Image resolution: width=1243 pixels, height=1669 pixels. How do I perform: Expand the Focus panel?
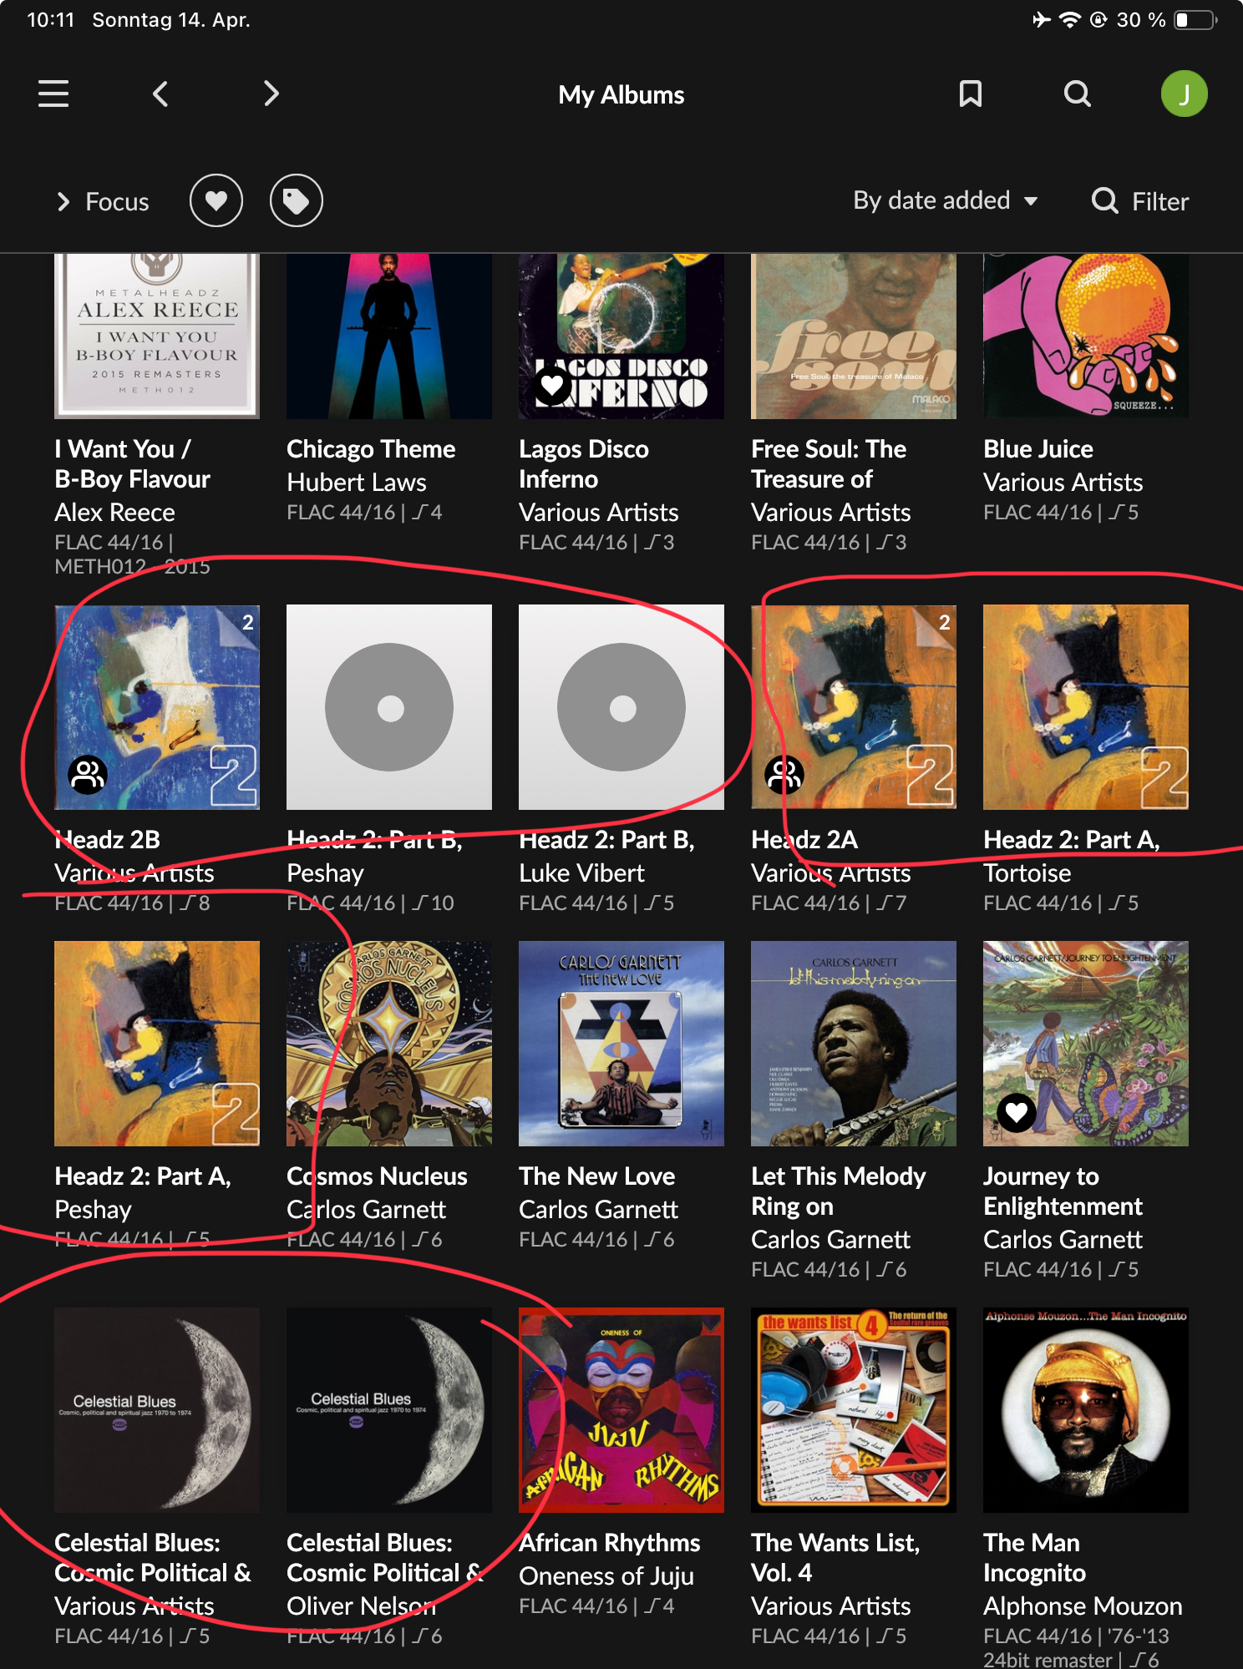click(102, 201)
